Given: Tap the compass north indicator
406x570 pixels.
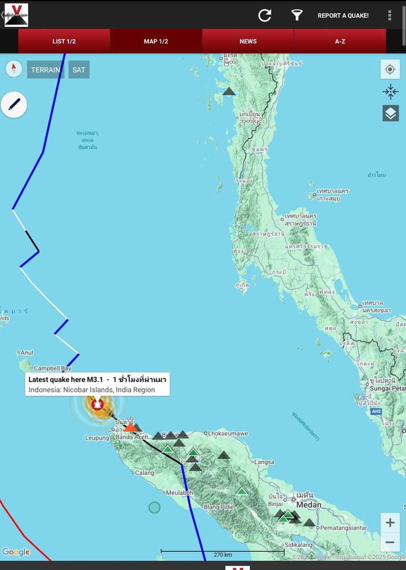Looking at the screenshot, I should 14,68.
